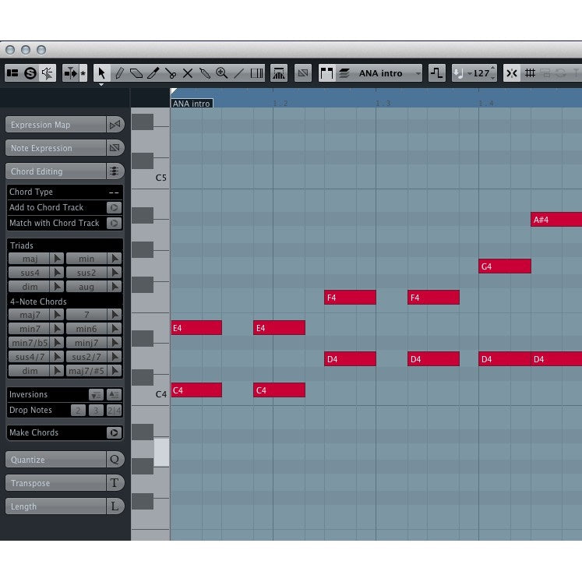Viewport: 582px width, 582px height.
Task: Click Drop Notes 3 button
Action: [96, 411]
